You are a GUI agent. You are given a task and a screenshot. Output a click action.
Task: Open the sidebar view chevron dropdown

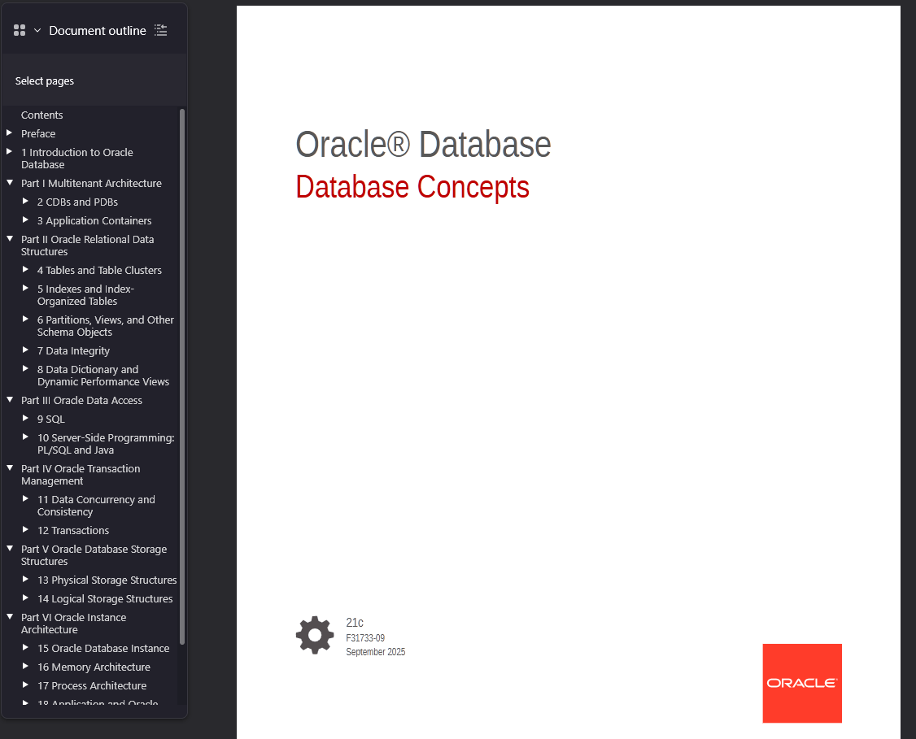[x=36, y=29]
